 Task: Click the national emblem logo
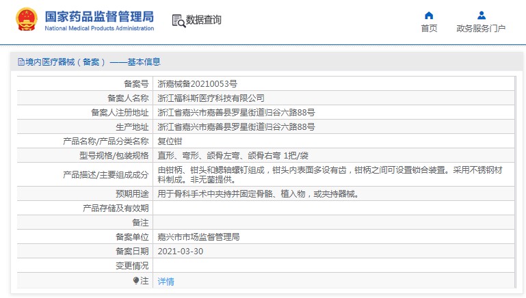pyautogui.click(x=27, y=19)
